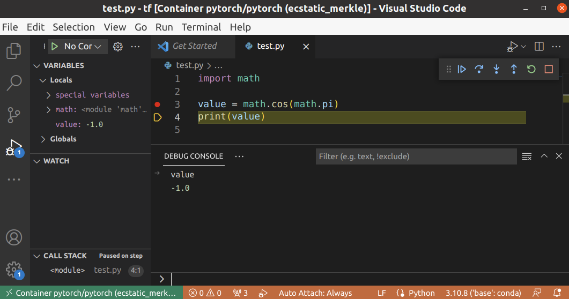This screenshot has height=299, width=569.
Task: Change line ending LF in status bar
Action: click(381, 293)
